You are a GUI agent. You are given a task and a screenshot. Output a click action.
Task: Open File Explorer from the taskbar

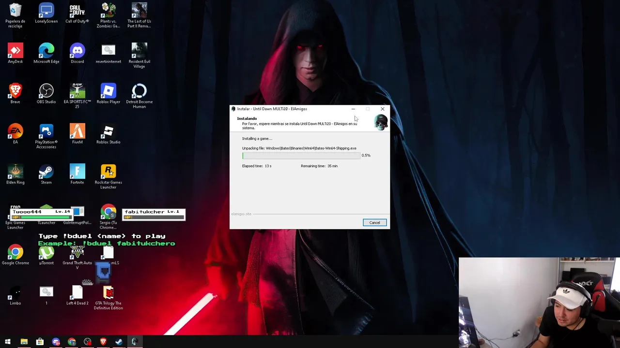pyautogui.click(x=24, y=342)
